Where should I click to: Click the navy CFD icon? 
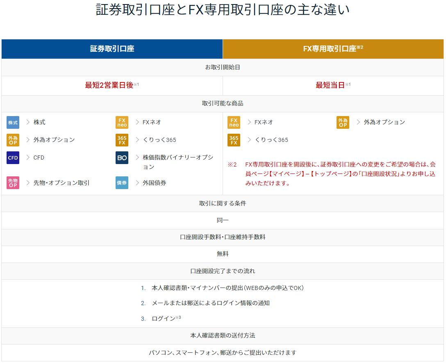pyautogui.click(x=13, y=158)
